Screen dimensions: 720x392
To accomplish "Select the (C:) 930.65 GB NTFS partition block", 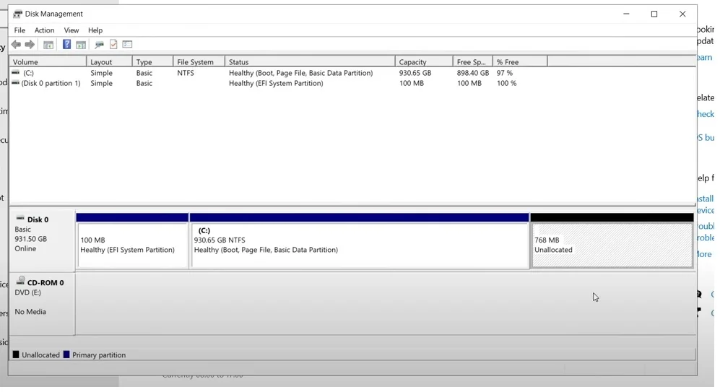I will pos(360,241).
